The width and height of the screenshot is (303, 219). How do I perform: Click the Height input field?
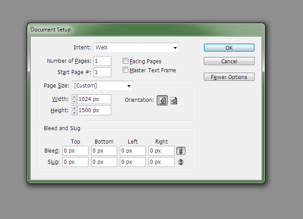pos(94,110)
